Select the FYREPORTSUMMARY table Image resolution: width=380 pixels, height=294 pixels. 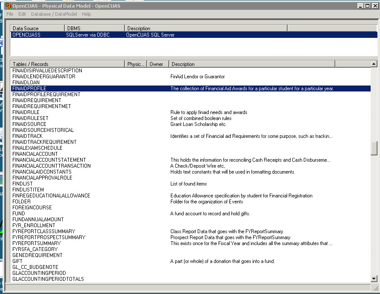tap(37, 243)
